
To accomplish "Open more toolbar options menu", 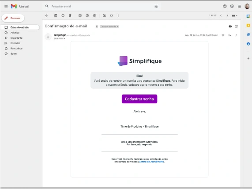I will tap(118, 15).
